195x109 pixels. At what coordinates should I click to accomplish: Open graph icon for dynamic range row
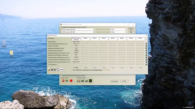[146, 48]
